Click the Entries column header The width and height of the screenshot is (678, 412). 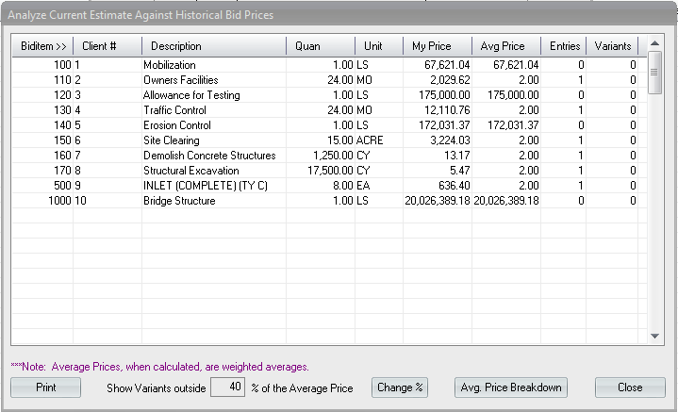563,46
